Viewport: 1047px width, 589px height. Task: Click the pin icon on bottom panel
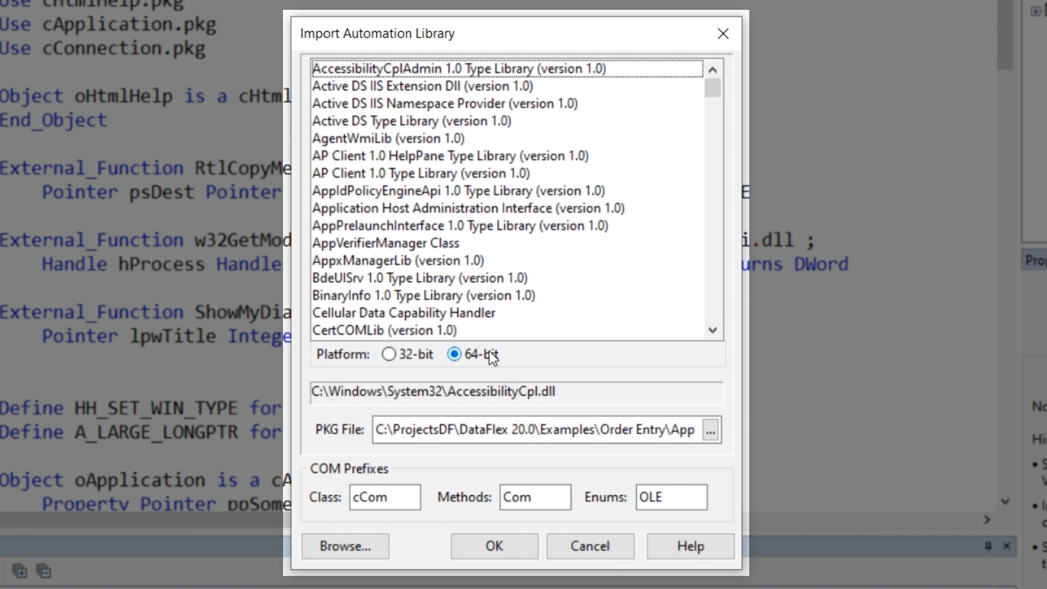988,546
